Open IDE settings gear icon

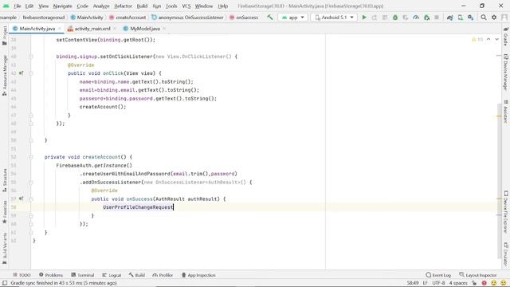[x=494, y=18]
